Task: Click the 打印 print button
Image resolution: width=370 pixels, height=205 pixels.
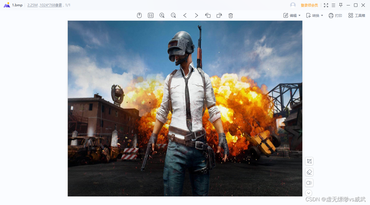Action: tap(335, 15)
